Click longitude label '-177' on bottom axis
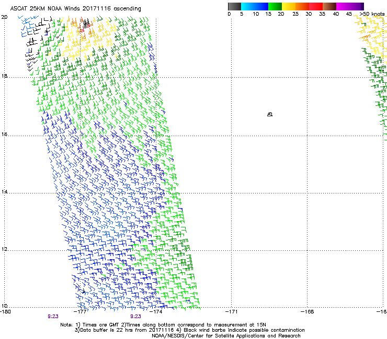Viewport: 387px width, 339px height. [81, 312]
